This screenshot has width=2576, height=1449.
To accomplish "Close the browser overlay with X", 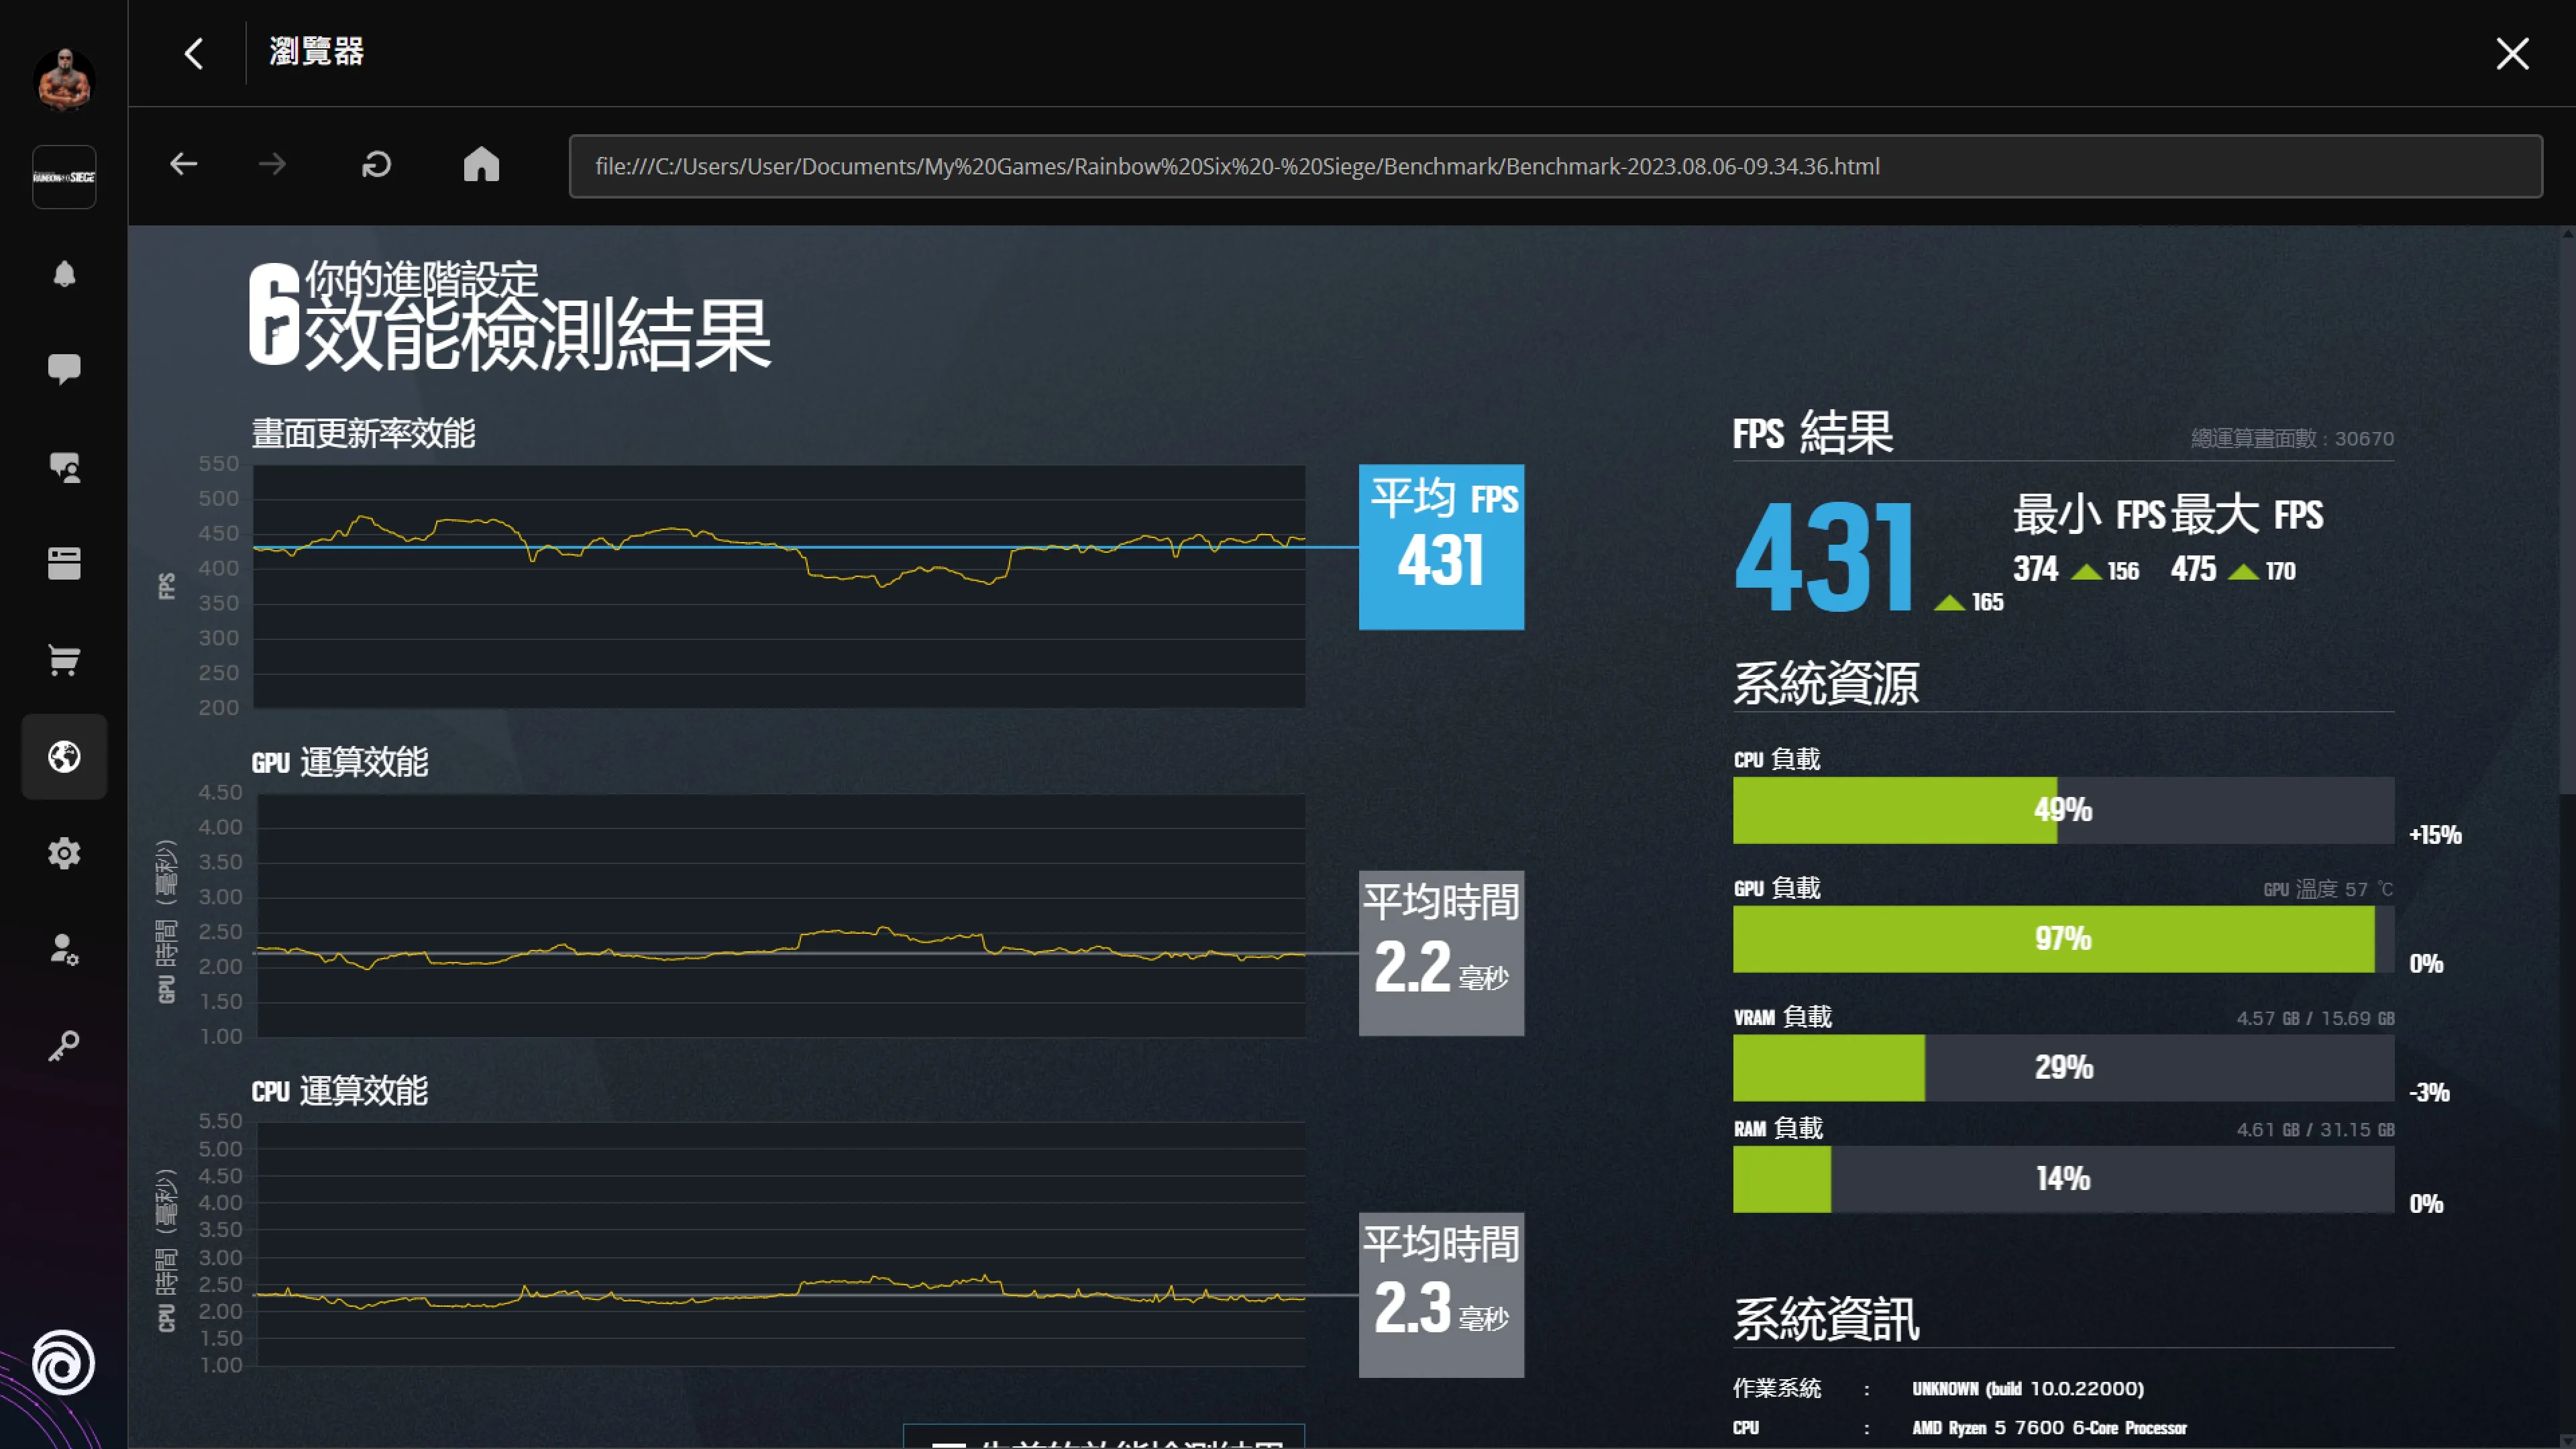I will click(x=2512, y=53).
